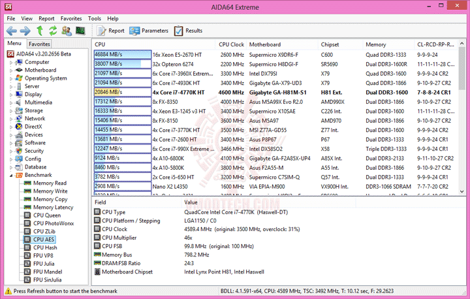
Task: Open the Help menu
Action: point(113,18)
